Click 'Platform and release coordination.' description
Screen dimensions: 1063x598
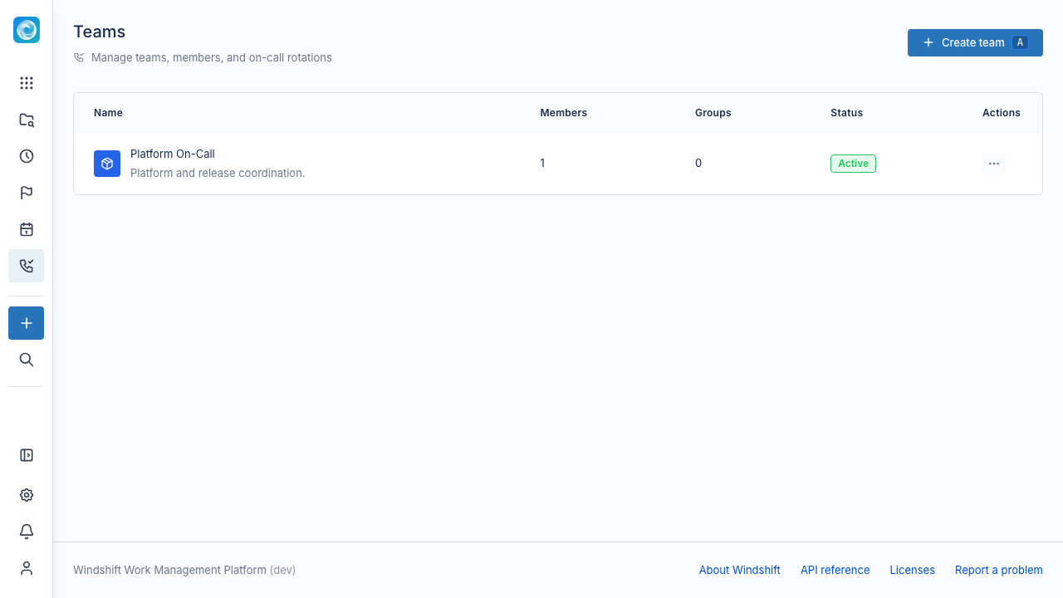click(x=218, y=173)
